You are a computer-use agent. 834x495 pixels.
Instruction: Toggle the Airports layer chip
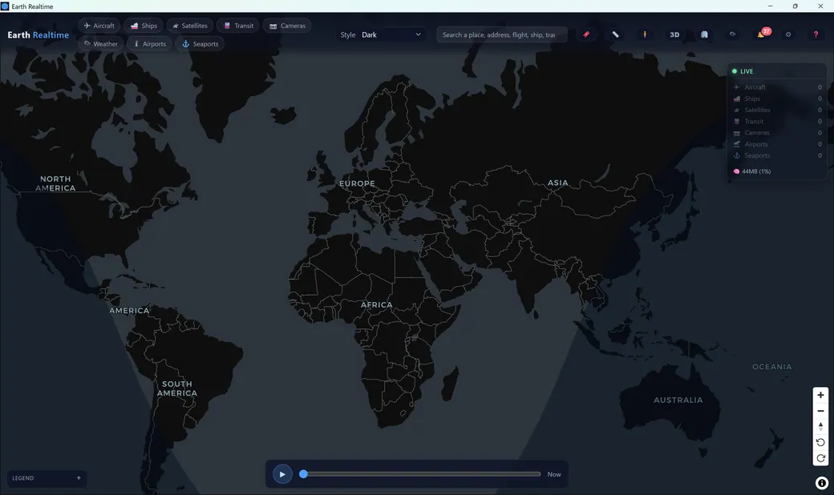[x=149, y=44]
